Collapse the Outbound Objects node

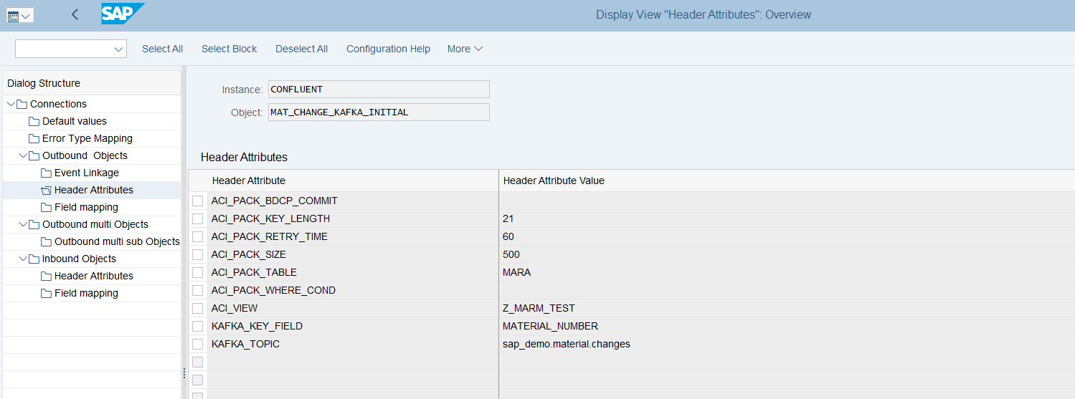point(22,155)
